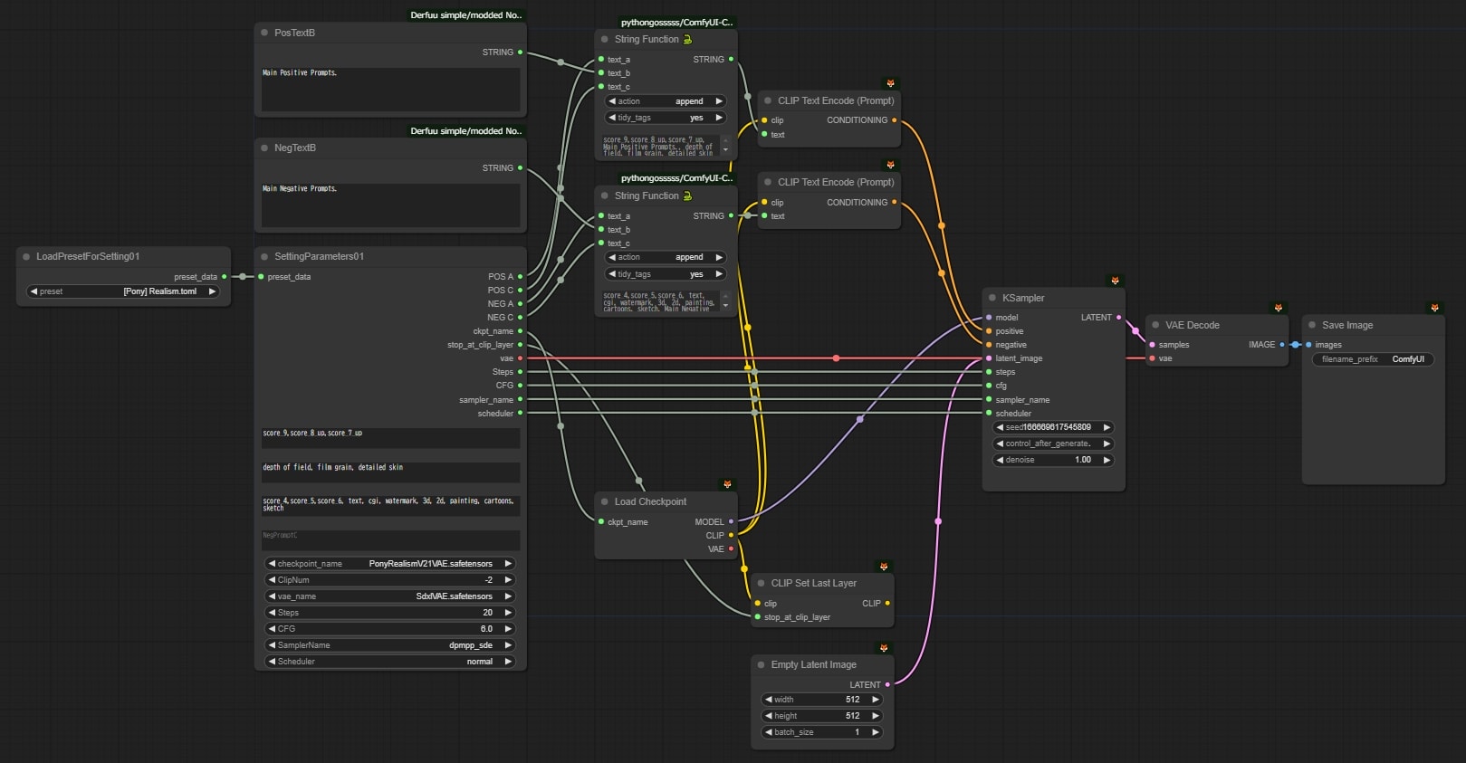Click the 'score_9, score_8_up' text field in SettingParameters01
The width and height of the screenshot is (1466, 763).
click(x=390, y=438)
